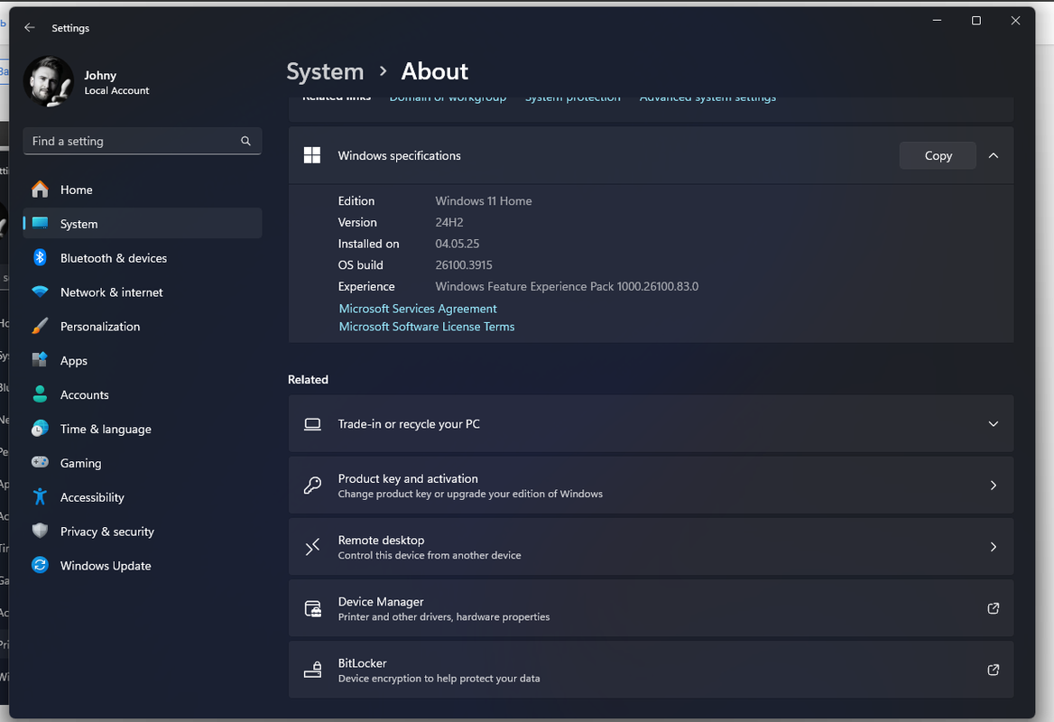Click the Find a setting search box
Image resolution: width=1054 pixels, height=722 pixels.
(x=142, y=141)
